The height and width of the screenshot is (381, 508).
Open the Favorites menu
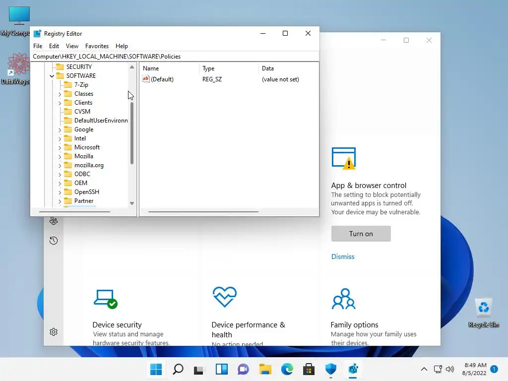tap(97, 46)
